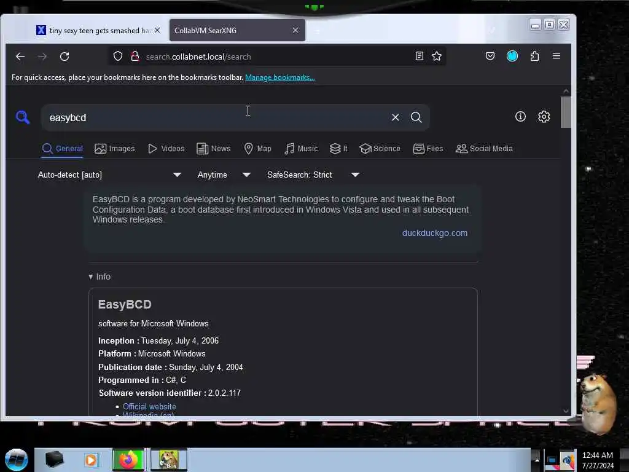The image size is (629, 472).
Task: Open Pocket save icon
Action: 490,56
